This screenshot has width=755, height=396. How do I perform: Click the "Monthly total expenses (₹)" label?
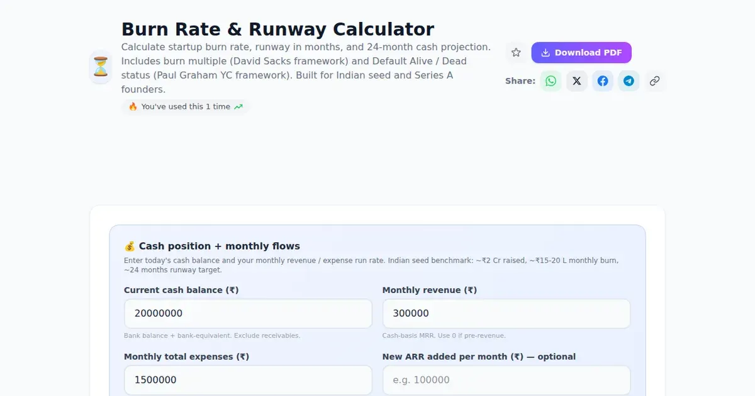[187, 357]
